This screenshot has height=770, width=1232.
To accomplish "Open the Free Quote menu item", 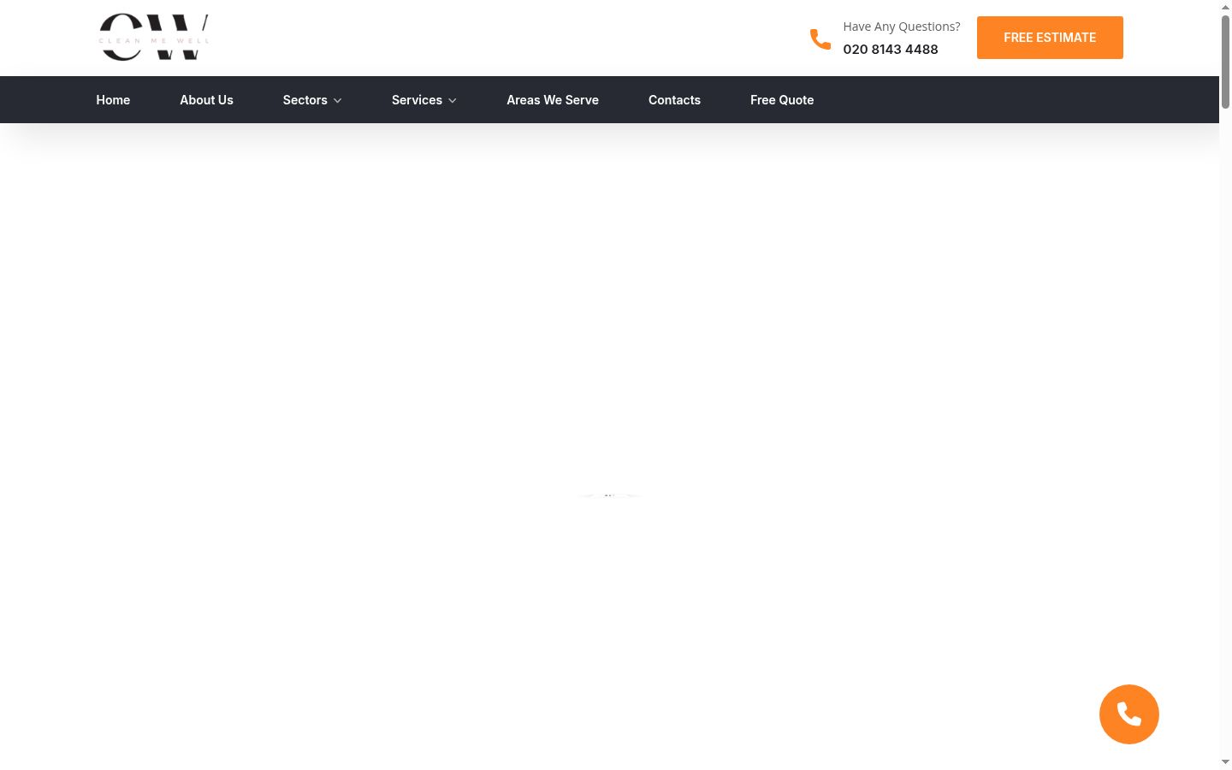I will click(x=782, y=100).
